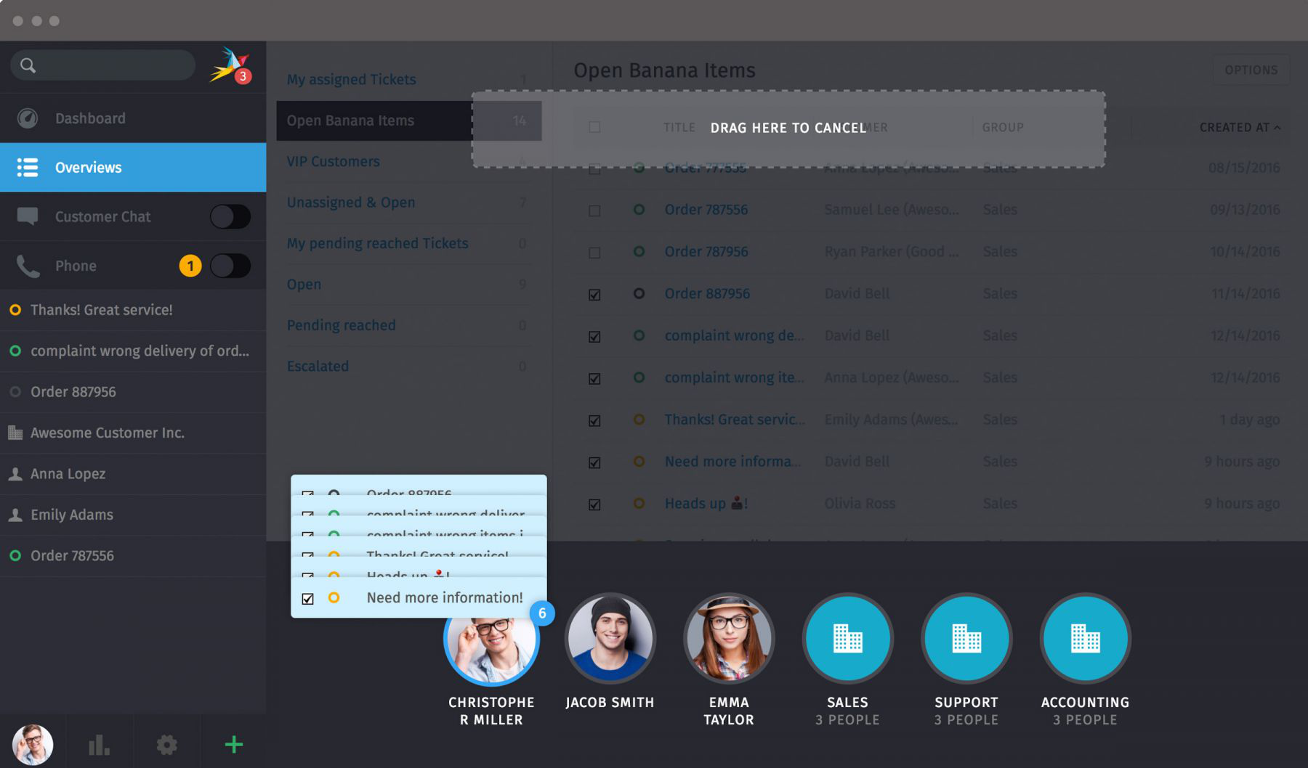The height and width of the screenshot is (768, 1308).
Task: Open Order 787556 sidebar tab
Action: [x=133, y=556]
